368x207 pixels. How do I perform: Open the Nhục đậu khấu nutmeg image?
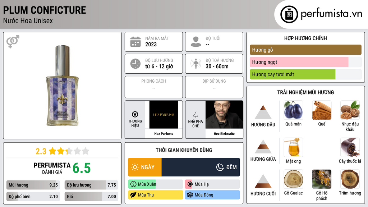pyautogui.click(x=350, y=110)
